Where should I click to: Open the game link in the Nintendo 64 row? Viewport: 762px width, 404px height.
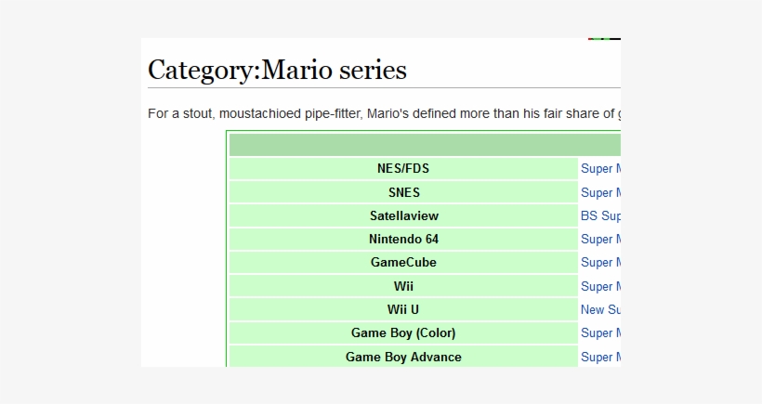600,239
